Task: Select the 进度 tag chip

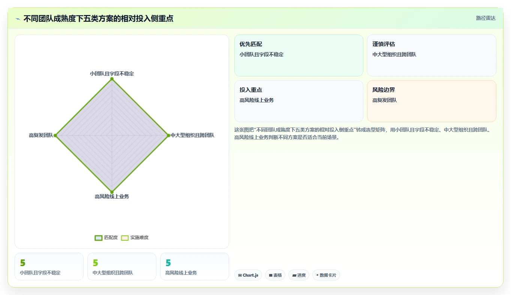Action: tap(299, 275)
